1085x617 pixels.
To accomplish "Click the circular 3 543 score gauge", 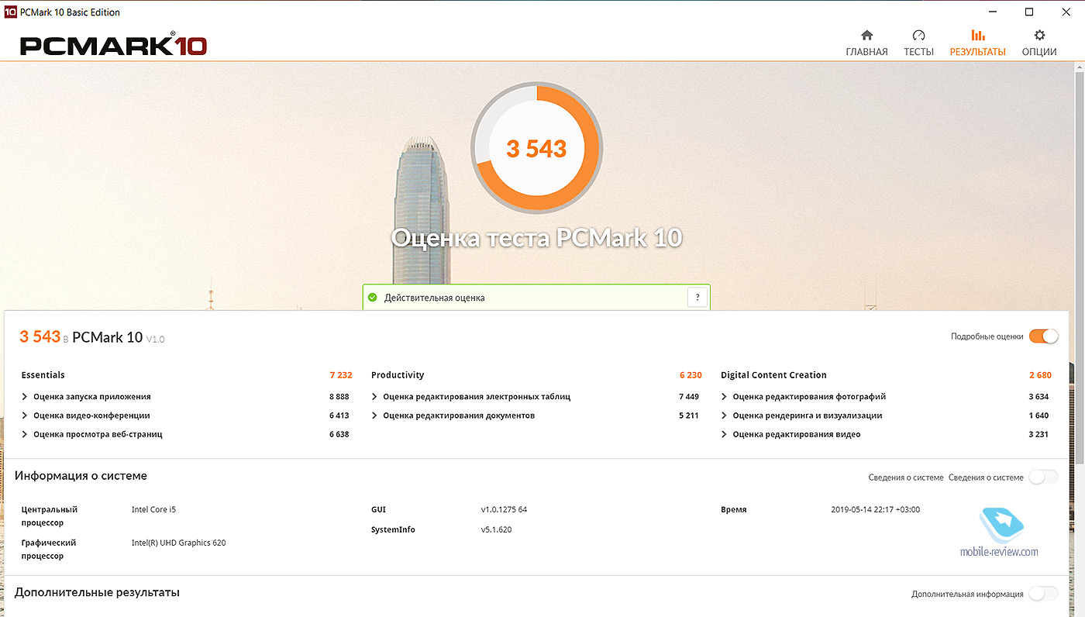I will (x=536, y=148).
